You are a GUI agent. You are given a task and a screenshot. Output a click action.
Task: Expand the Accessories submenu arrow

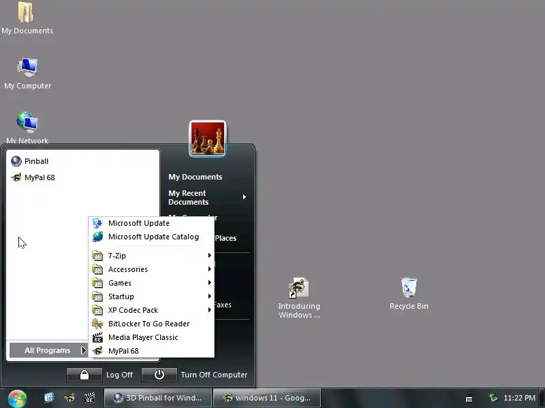pos(210,269)
